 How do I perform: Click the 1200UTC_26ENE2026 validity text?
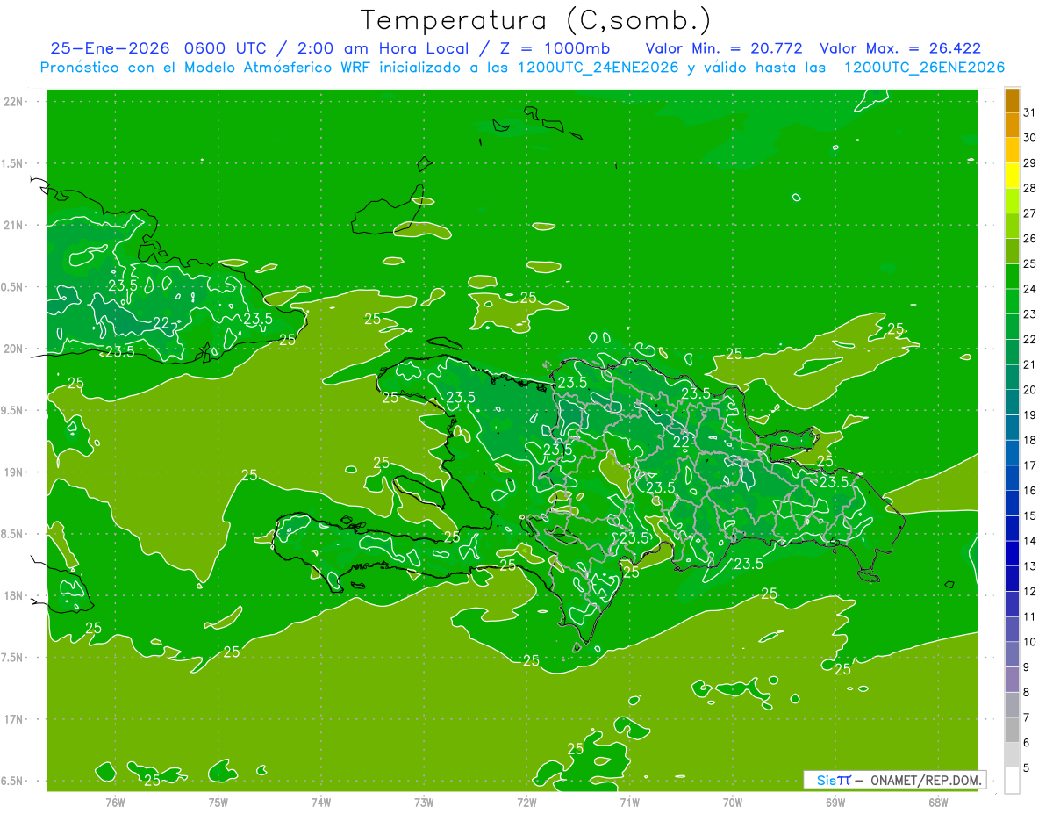tap(923, 68)
